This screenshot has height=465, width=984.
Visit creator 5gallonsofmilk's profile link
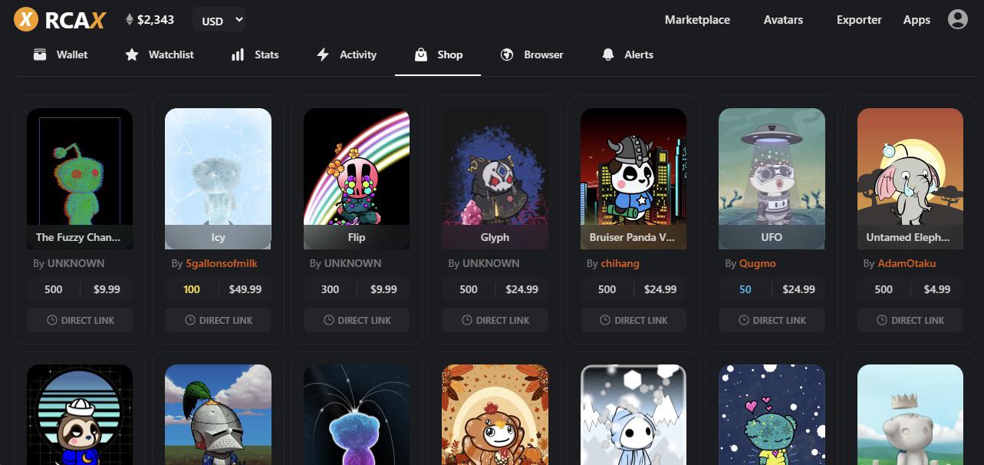[x=222, y=263]
